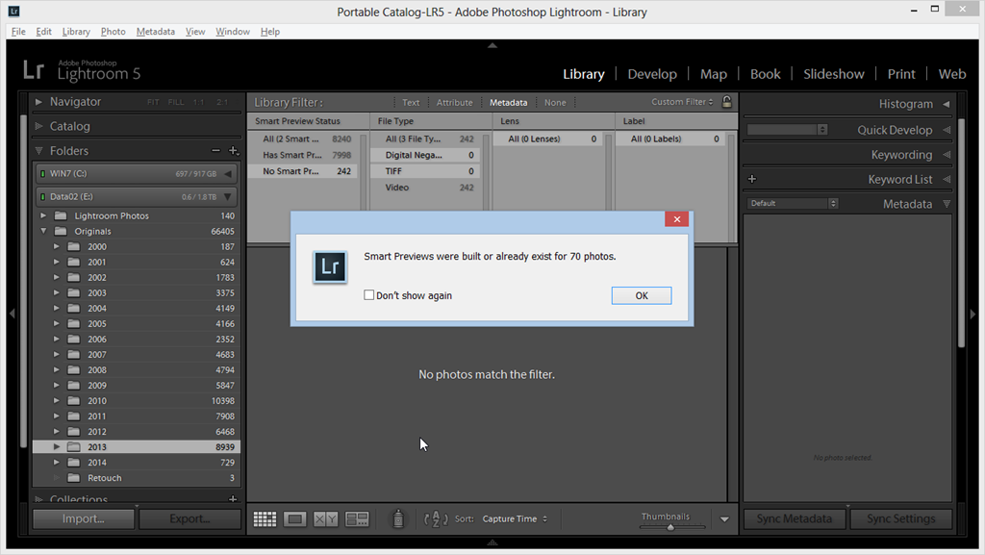Click the Export button

[189, 519]
